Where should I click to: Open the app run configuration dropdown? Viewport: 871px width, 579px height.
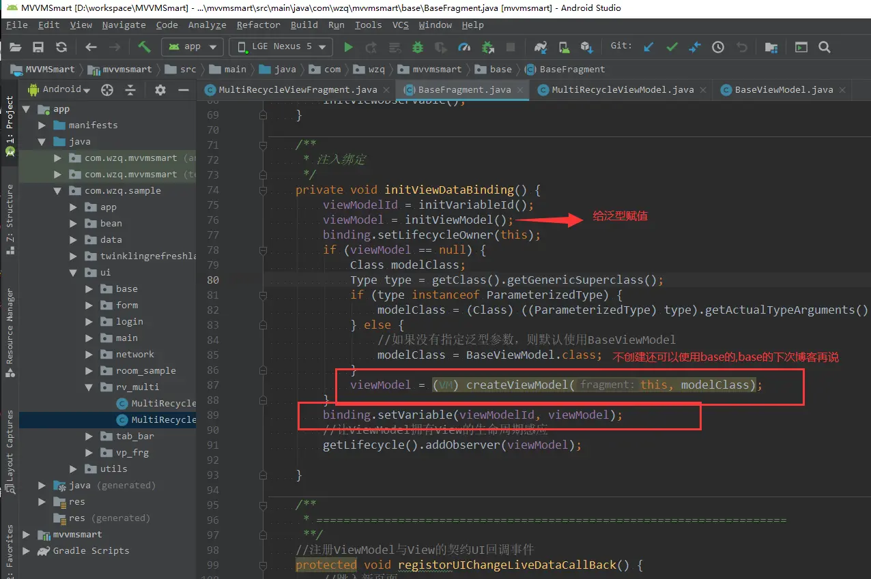192,47
